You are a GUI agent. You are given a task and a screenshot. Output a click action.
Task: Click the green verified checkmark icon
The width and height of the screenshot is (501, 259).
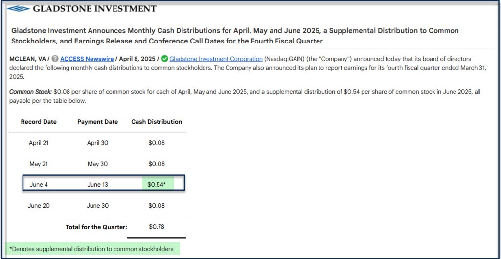coord(164,59)
